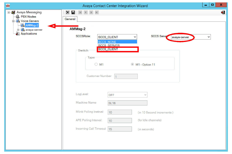The width and height of the screenshot is (232, 154).
Task: Select Avaya Messaging in the tree
Action: 29,12
